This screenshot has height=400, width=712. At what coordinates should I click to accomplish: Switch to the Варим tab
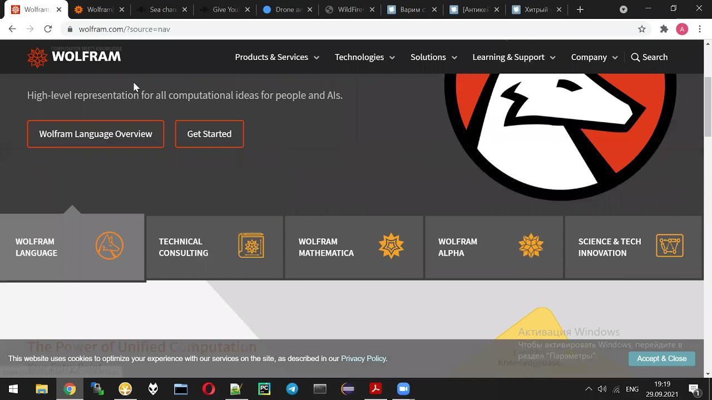click(413, 9)
